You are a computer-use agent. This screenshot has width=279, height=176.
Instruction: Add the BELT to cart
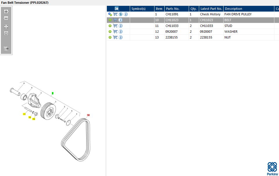115,20
